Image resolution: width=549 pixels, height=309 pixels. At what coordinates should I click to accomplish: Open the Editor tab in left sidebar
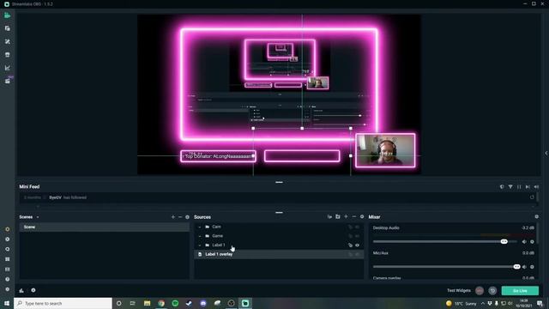tap(8, 15)
